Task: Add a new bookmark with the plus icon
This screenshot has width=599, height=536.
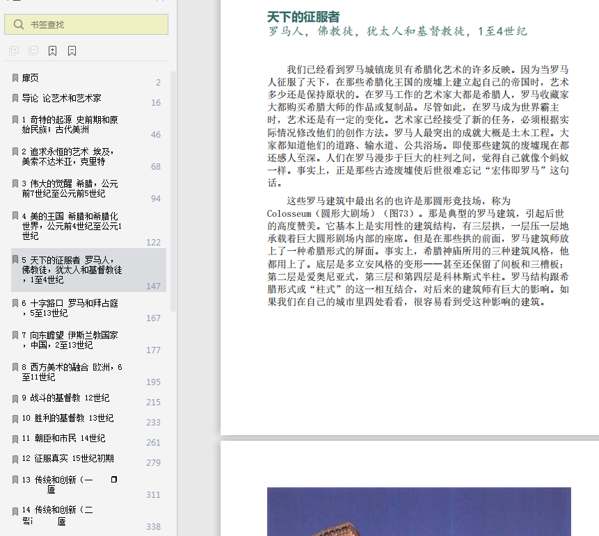Action: tap(53, 50)
